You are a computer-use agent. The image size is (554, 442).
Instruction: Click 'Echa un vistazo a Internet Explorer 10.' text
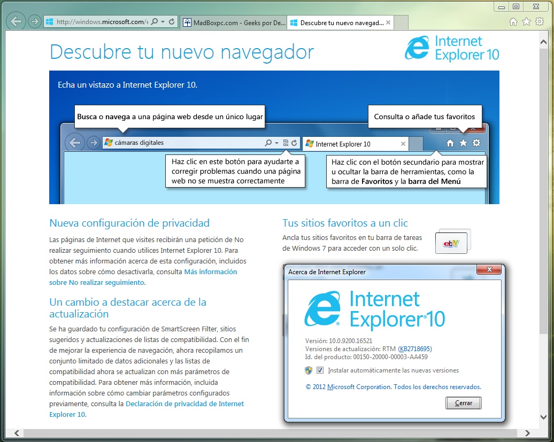128,85
